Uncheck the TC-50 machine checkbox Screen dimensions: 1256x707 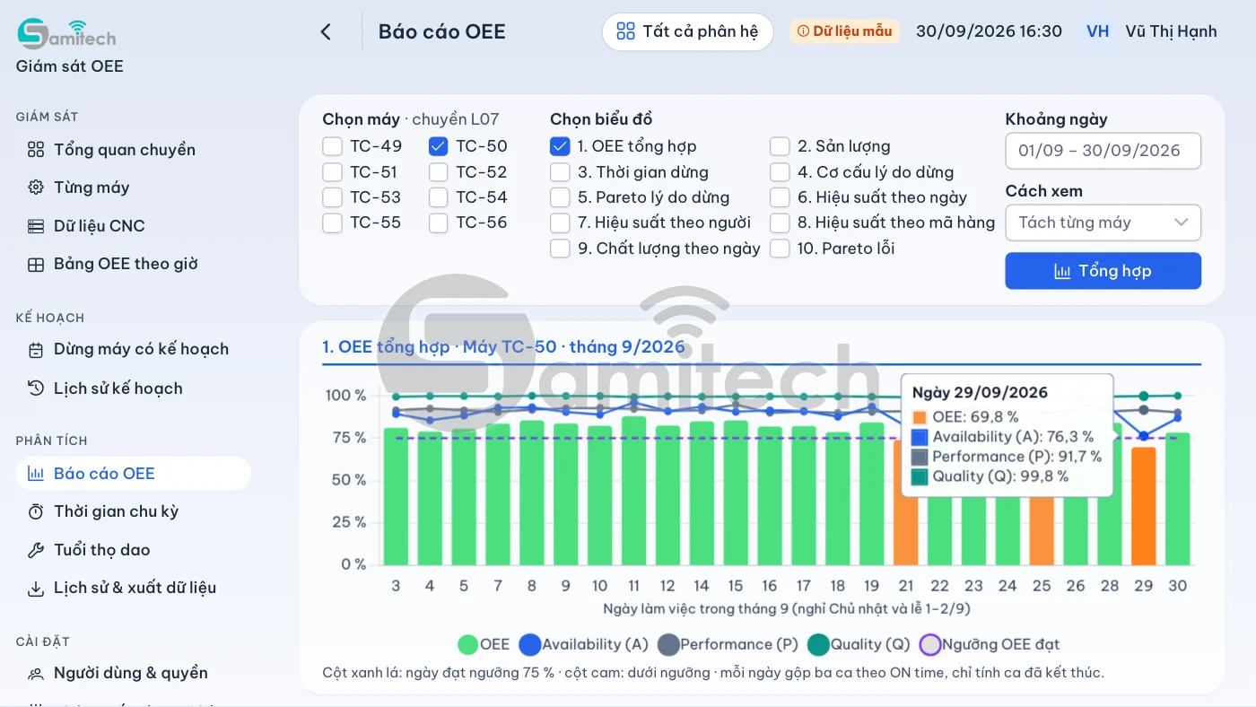tap(438, 146)
